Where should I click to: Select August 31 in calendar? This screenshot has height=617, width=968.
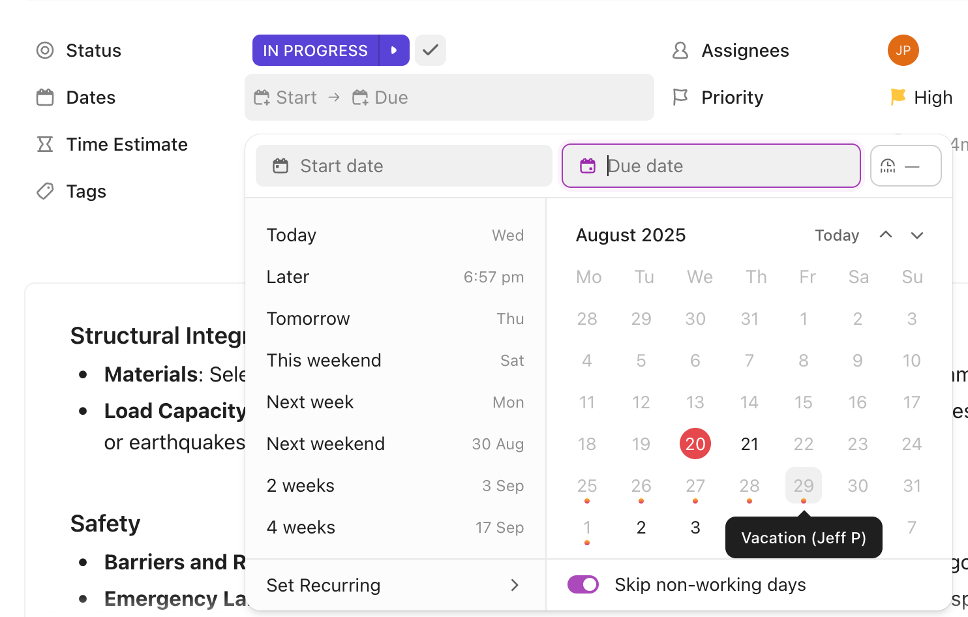pyautogui.click(x=912, y=485)
